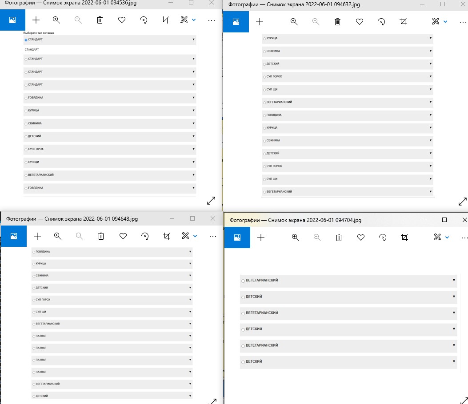This screenshot has width=468, height=404.
Task: Delete the photo in the 094632 window
Action: coord(338,22)
